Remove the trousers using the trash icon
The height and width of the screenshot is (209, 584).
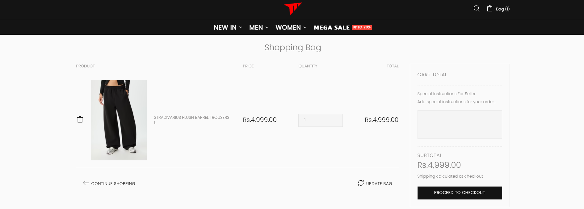(x=80, y=119)
